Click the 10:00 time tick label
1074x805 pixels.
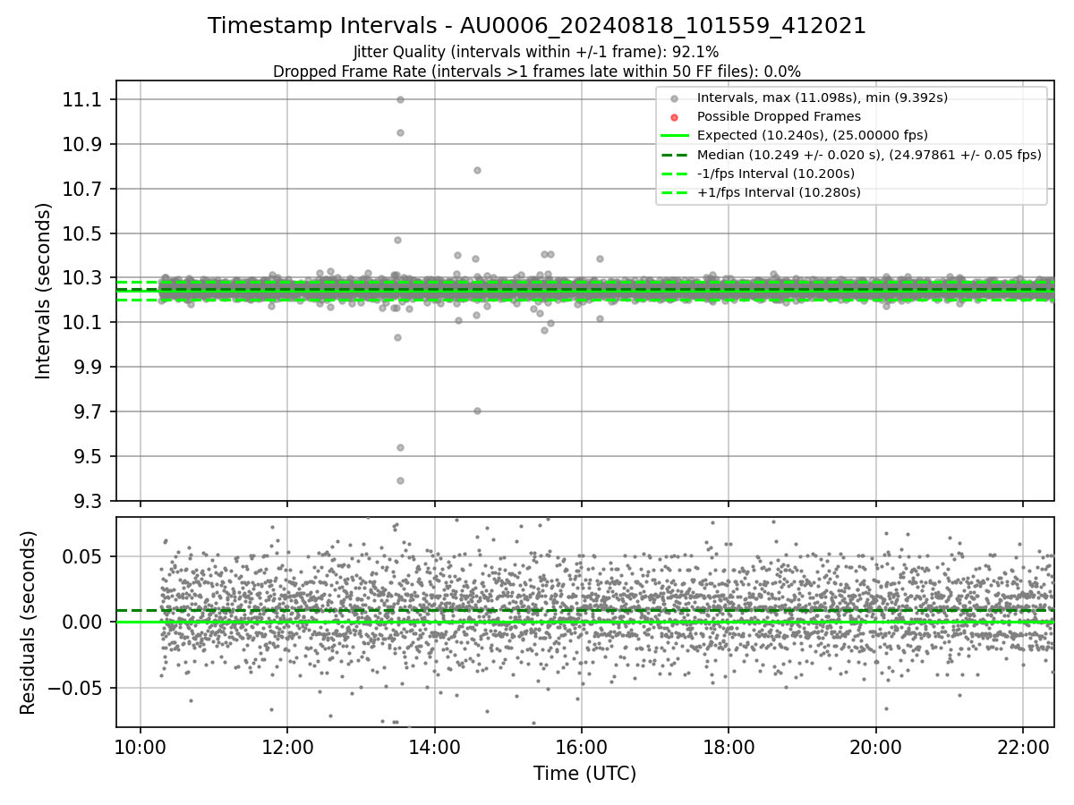click(x=141, y=747)
